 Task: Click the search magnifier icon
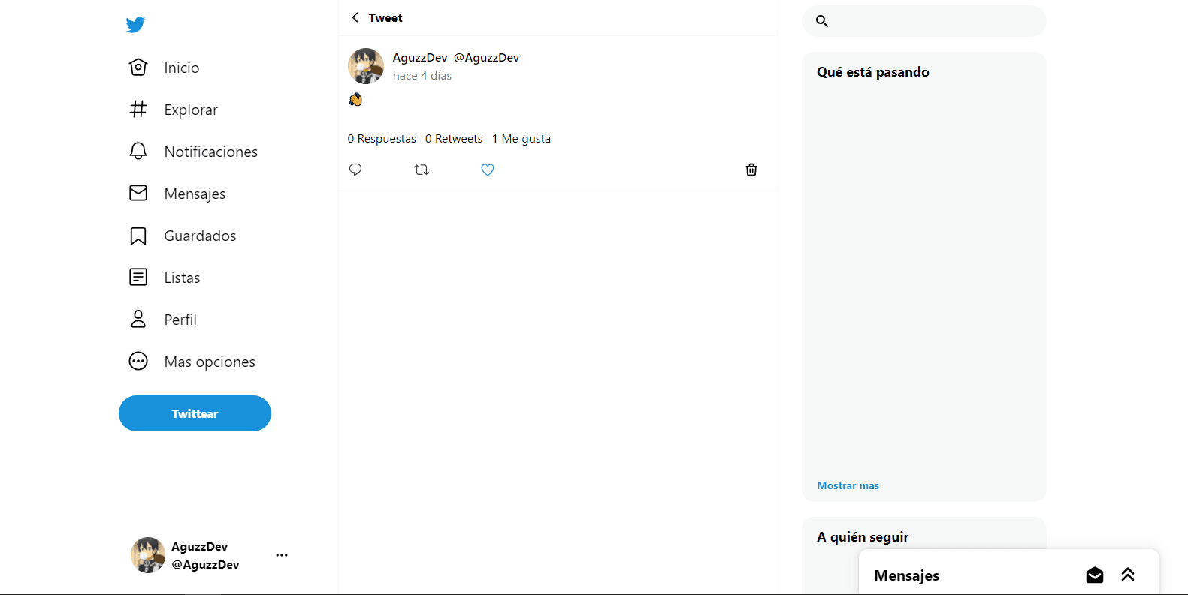(822, 21)
